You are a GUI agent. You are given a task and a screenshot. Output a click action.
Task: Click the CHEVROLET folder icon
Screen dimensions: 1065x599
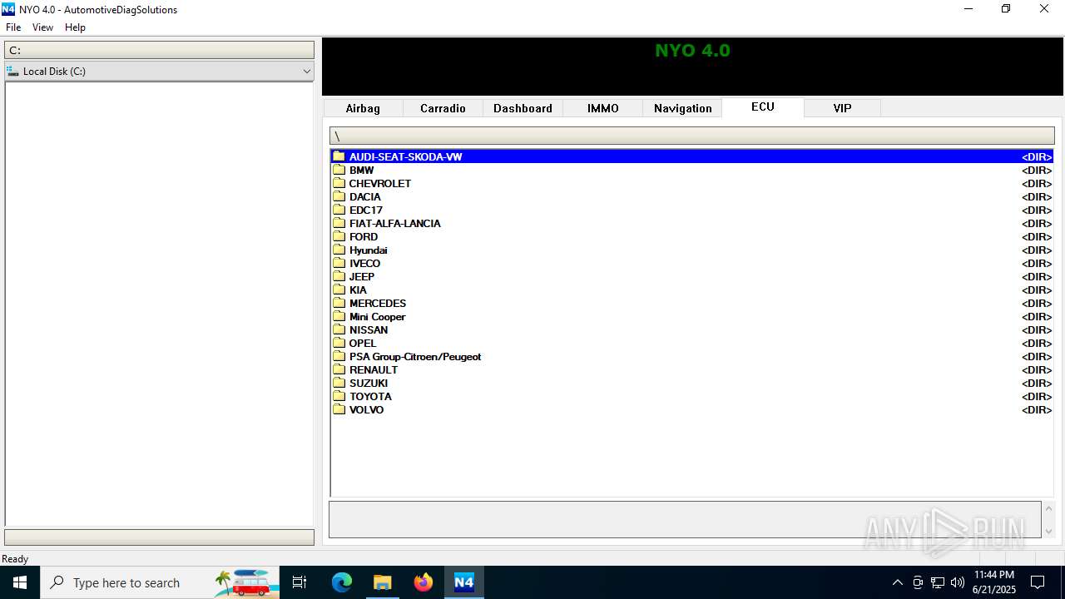339,183
